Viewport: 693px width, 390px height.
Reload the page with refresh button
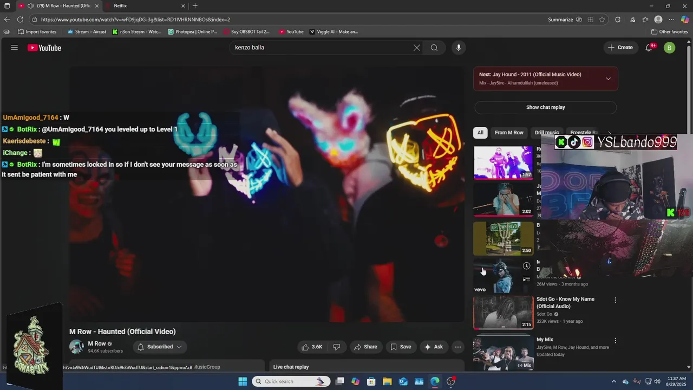coord(20,19)
